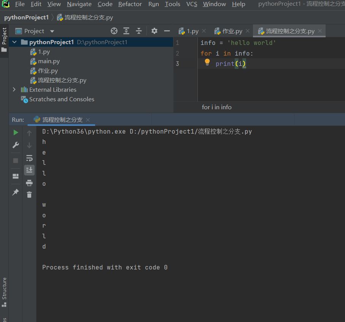Open the Run menu
This screenshot has width=345, height=322.
[x=154, y=4]
